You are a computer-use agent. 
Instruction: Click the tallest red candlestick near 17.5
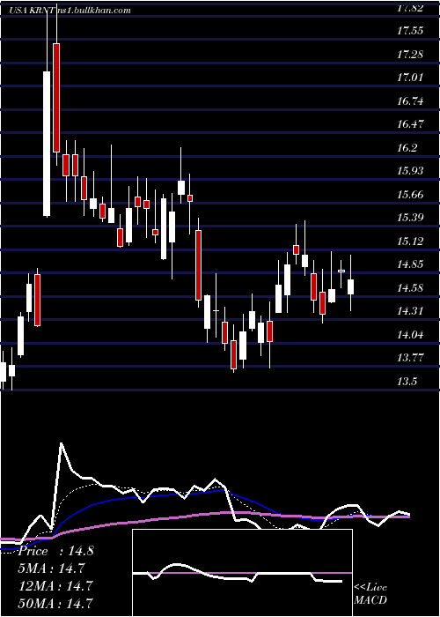(56, 98)
